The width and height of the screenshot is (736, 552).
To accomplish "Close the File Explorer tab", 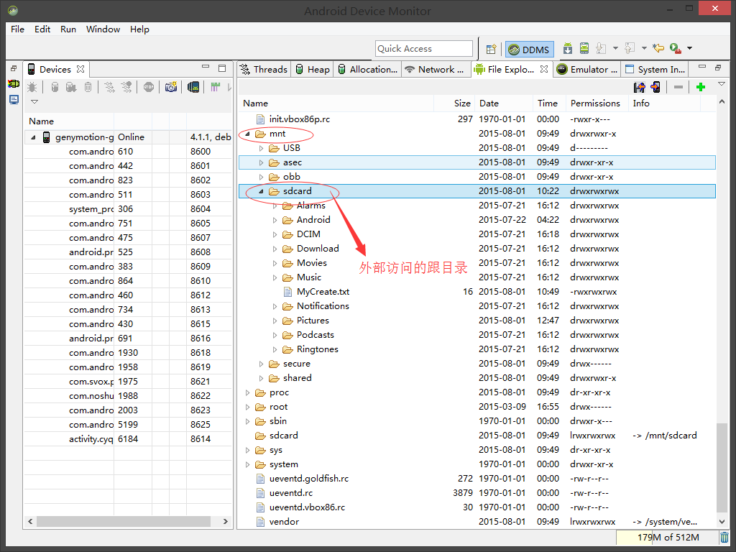I will point(543,69).
